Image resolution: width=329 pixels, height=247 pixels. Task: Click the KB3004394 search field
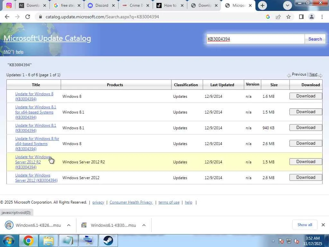click(x=255, y=39)
